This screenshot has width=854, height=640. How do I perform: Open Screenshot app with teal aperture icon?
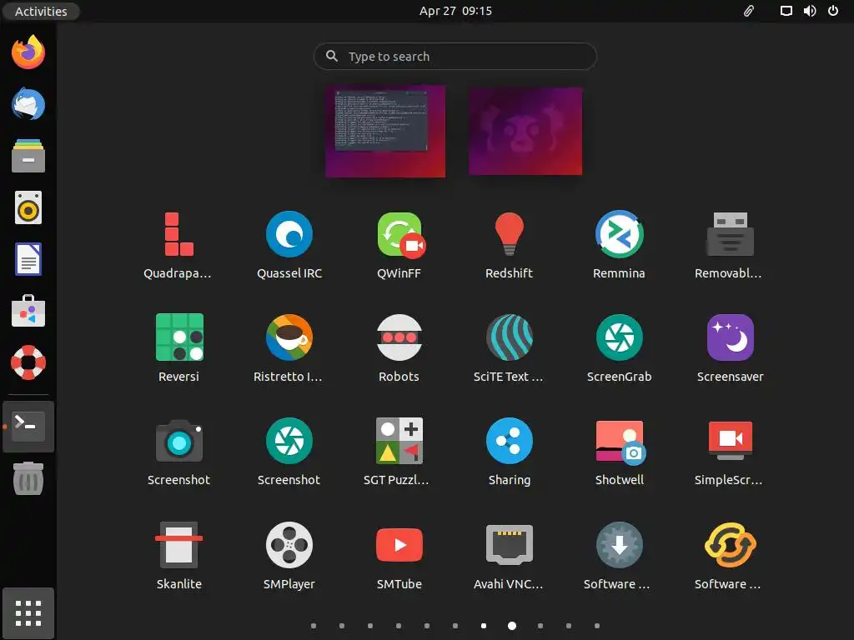pyautogui.click(x=289, y=452)
